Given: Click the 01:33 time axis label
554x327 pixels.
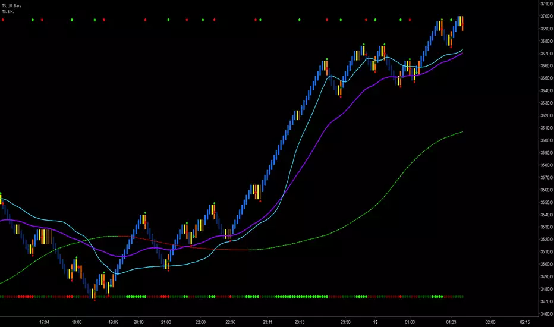Looking at the screenshot, I should tap(451, 322).
